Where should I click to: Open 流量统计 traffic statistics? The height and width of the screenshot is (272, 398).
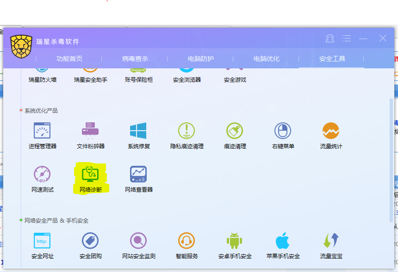[x=331, y=135]
